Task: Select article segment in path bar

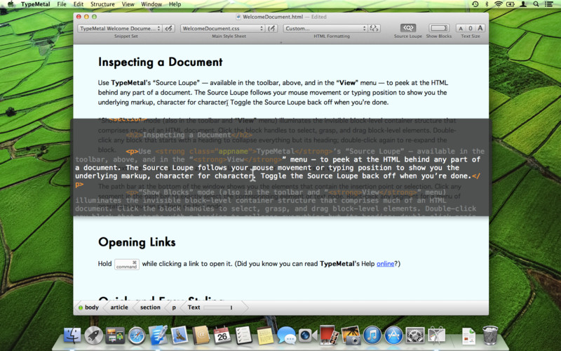Action: 119,307
